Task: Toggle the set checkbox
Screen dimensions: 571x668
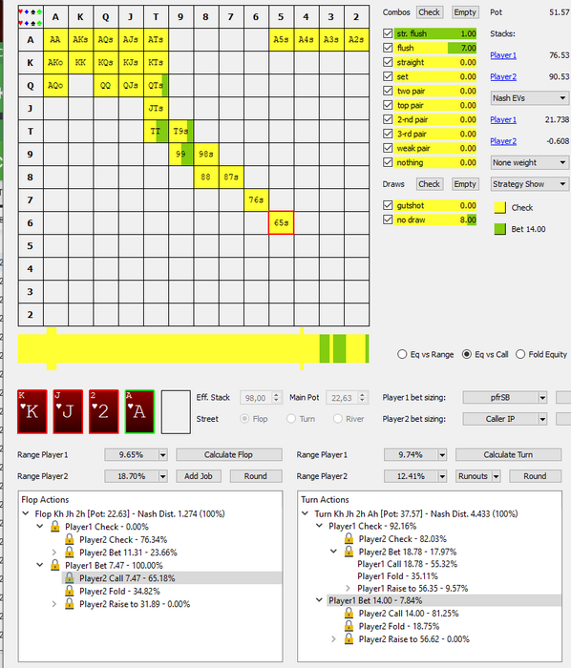Action: pos(388,76)
